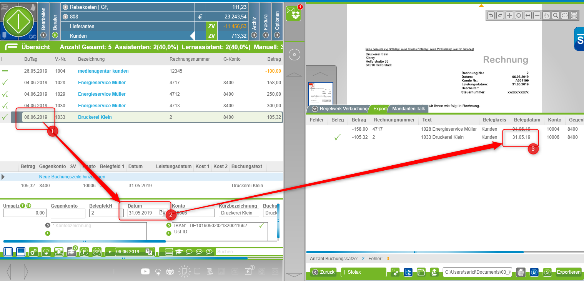The image size is (584, 281).
Task: Click the trash bin icon in export bar
Action: (x=521, y=272)
